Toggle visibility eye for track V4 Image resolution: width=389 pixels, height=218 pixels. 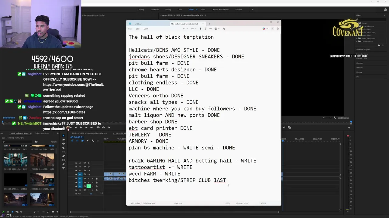coord(89,163)
